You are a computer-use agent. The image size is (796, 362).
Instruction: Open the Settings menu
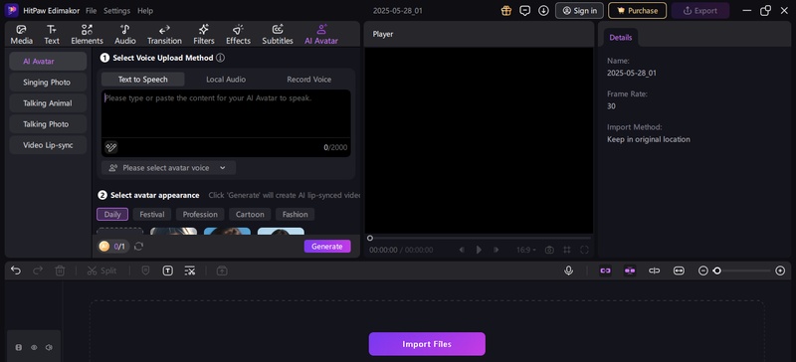coord(116,11)
